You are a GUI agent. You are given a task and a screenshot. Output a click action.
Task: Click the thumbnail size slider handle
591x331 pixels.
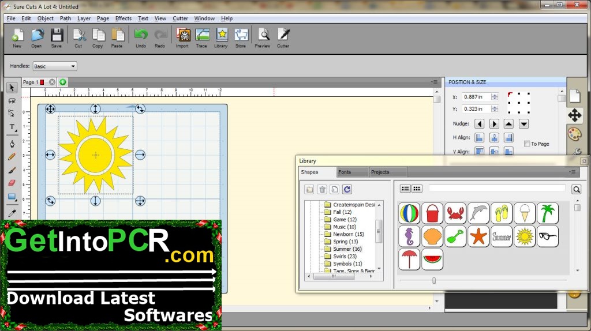tap(434, 280)
